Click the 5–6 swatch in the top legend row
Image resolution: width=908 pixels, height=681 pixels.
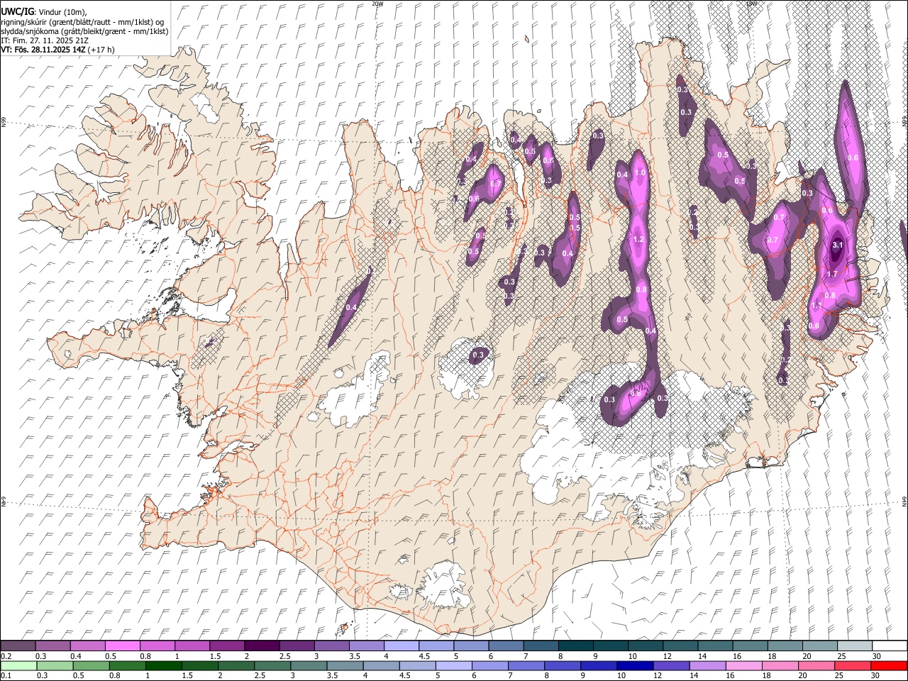(471, 646)
